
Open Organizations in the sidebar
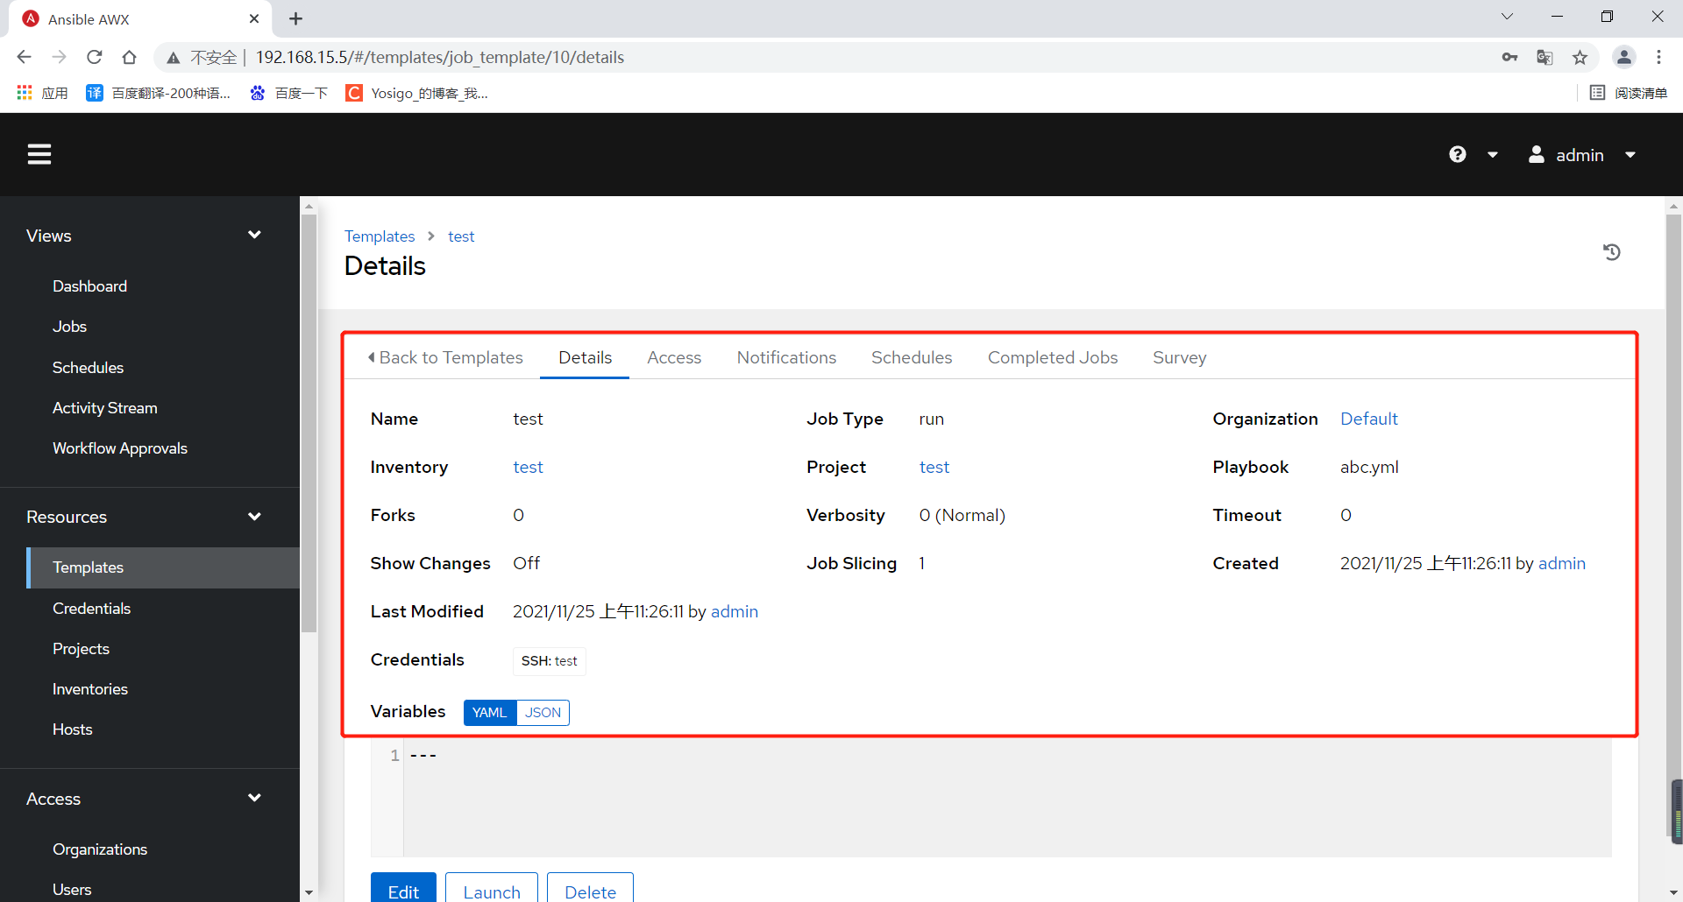coord(100,849)
